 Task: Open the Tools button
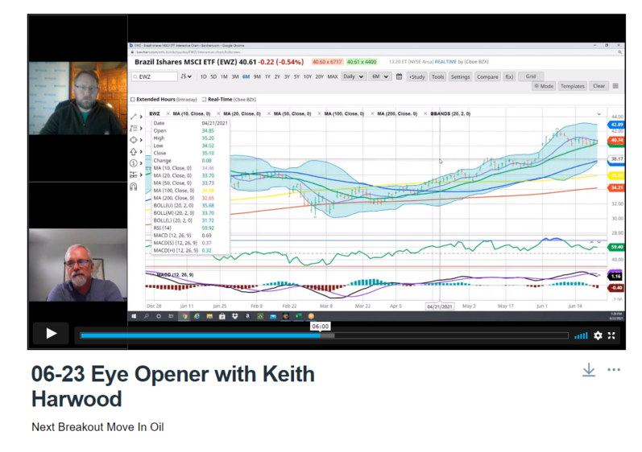pos(437,77)
